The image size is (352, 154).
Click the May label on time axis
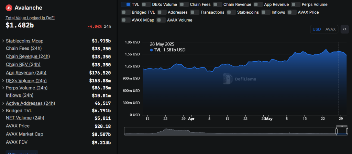tap(269, 119)
